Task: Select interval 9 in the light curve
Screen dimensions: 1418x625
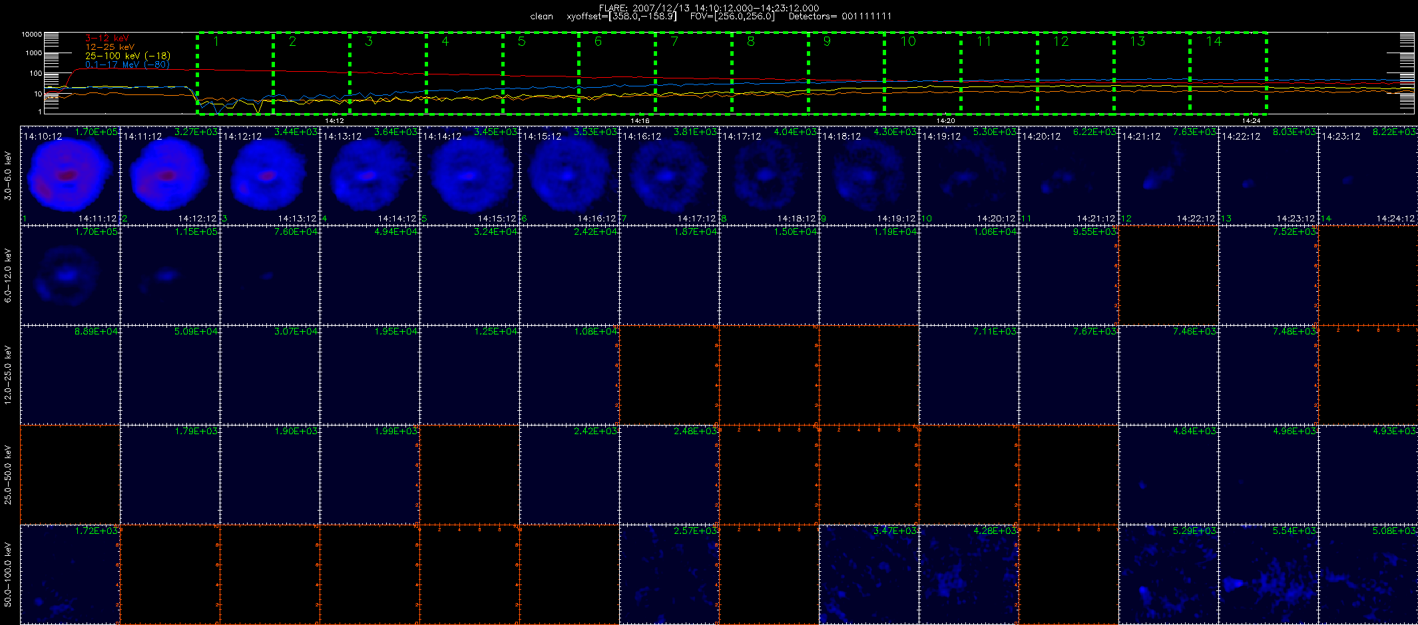Action: point(827,41)
